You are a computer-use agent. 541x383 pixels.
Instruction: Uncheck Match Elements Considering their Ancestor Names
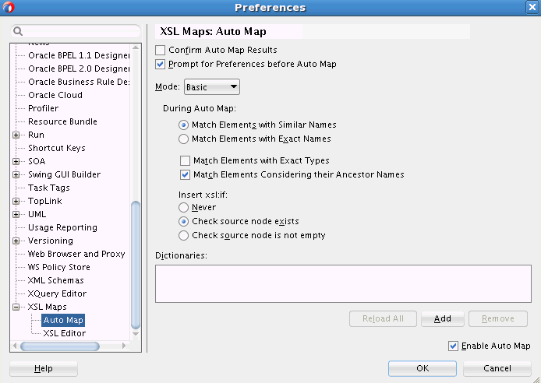point(186,174)
